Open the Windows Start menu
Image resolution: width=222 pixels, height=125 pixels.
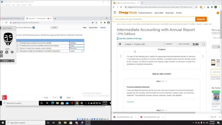click(x=3, y=123)
